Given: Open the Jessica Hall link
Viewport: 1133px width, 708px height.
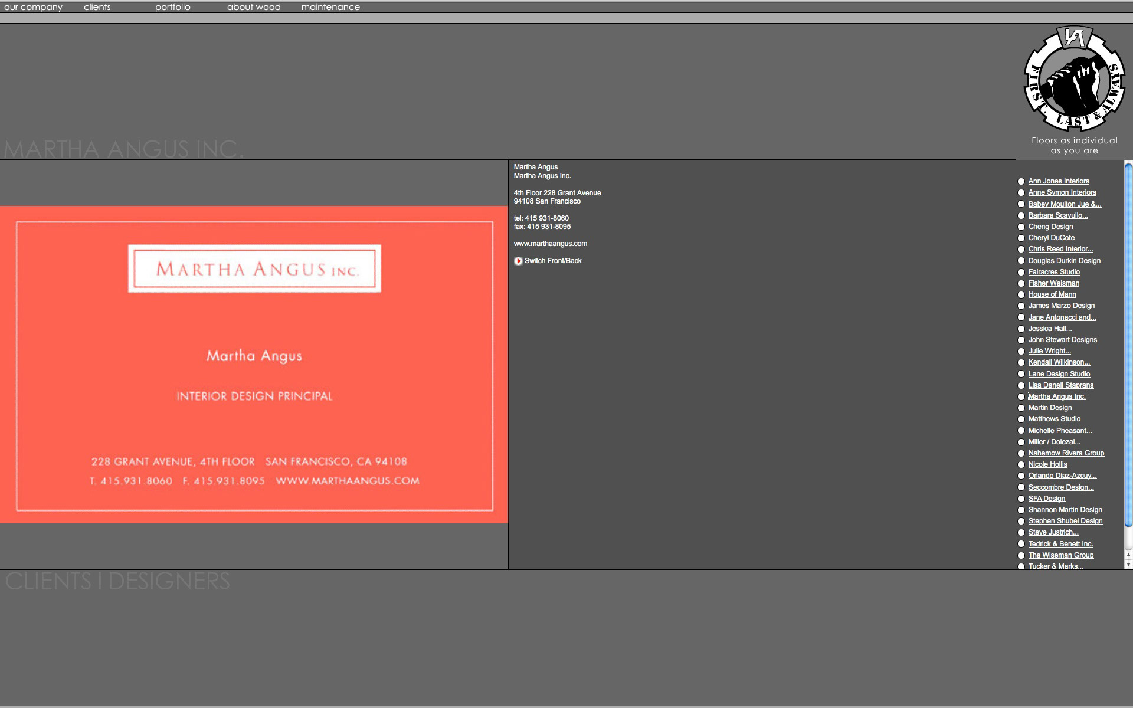Looking at the screenshot, I should (1050, 329).
